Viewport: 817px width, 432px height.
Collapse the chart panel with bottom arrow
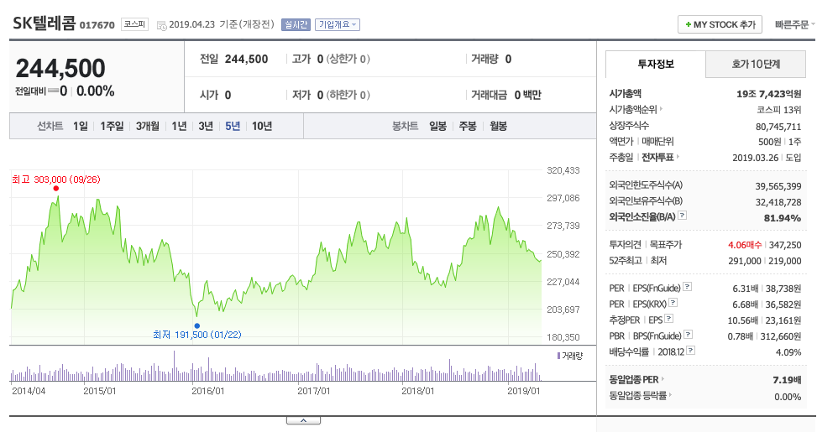(303, 420)
